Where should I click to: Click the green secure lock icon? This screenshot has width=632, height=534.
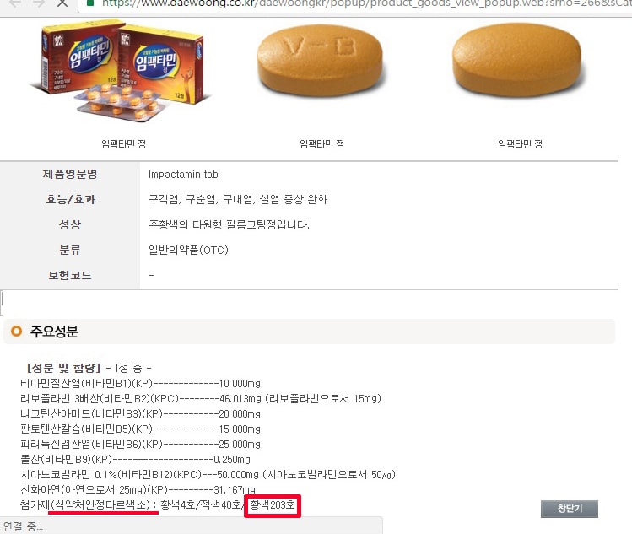pos(90,3)
